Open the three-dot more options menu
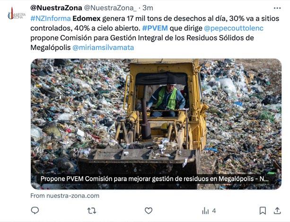 [x=277, y=8]
